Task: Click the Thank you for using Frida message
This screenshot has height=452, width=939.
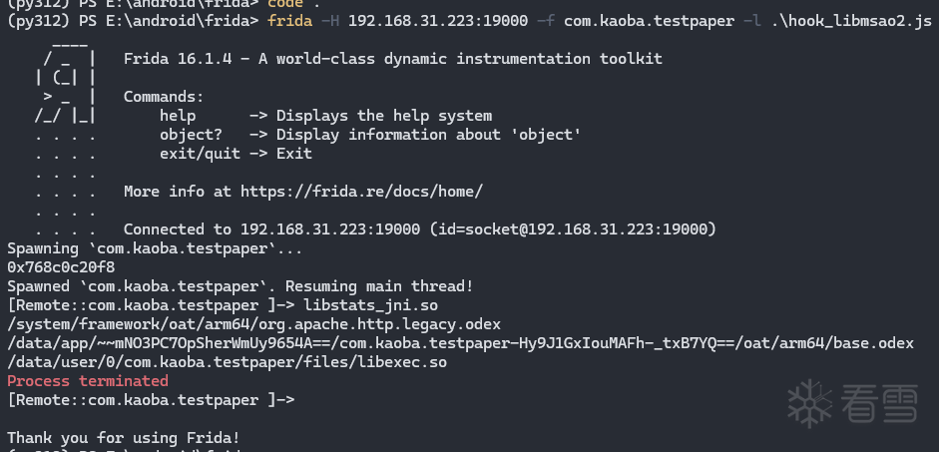Action: click(x=123, y=438)
